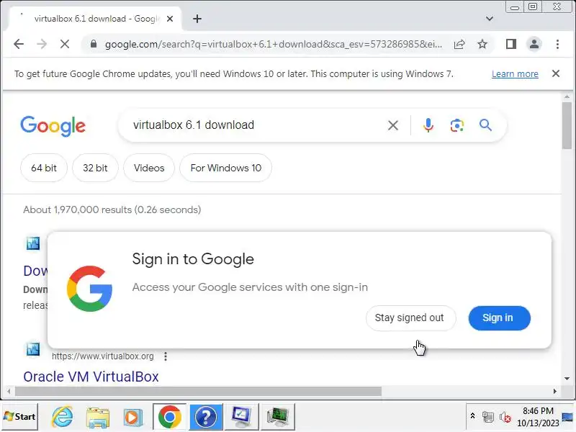Open the Chrome profile avatar

coord(534,45)
